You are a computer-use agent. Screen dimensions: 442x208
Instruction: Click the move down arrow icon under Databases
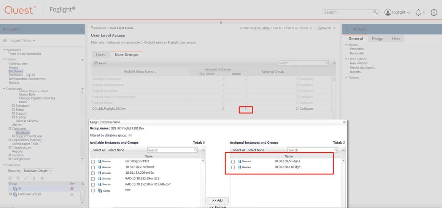click(x=42, y=178)
